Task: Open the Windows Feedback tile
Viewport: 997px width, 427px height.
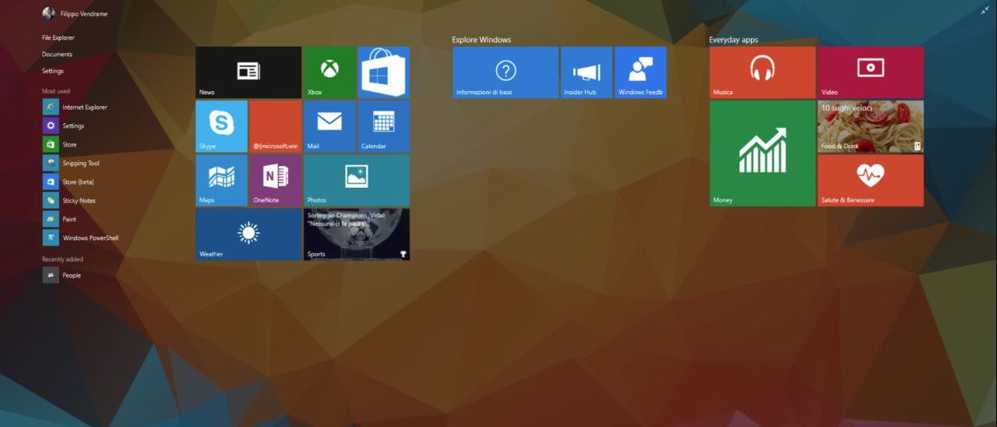Action: 640,72
